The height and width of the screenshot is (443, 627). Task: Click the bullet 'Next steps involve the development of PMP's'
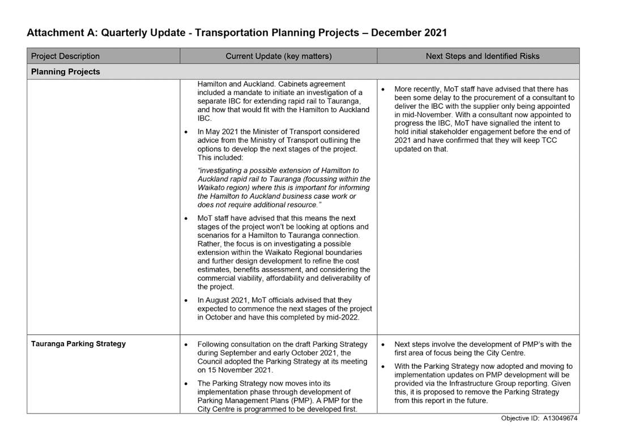click(x=483, y=348)
